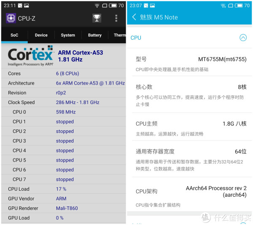253x225 pixels.
Task: Tap the battery icon in the blue status bar
Action: coord(239,5)
